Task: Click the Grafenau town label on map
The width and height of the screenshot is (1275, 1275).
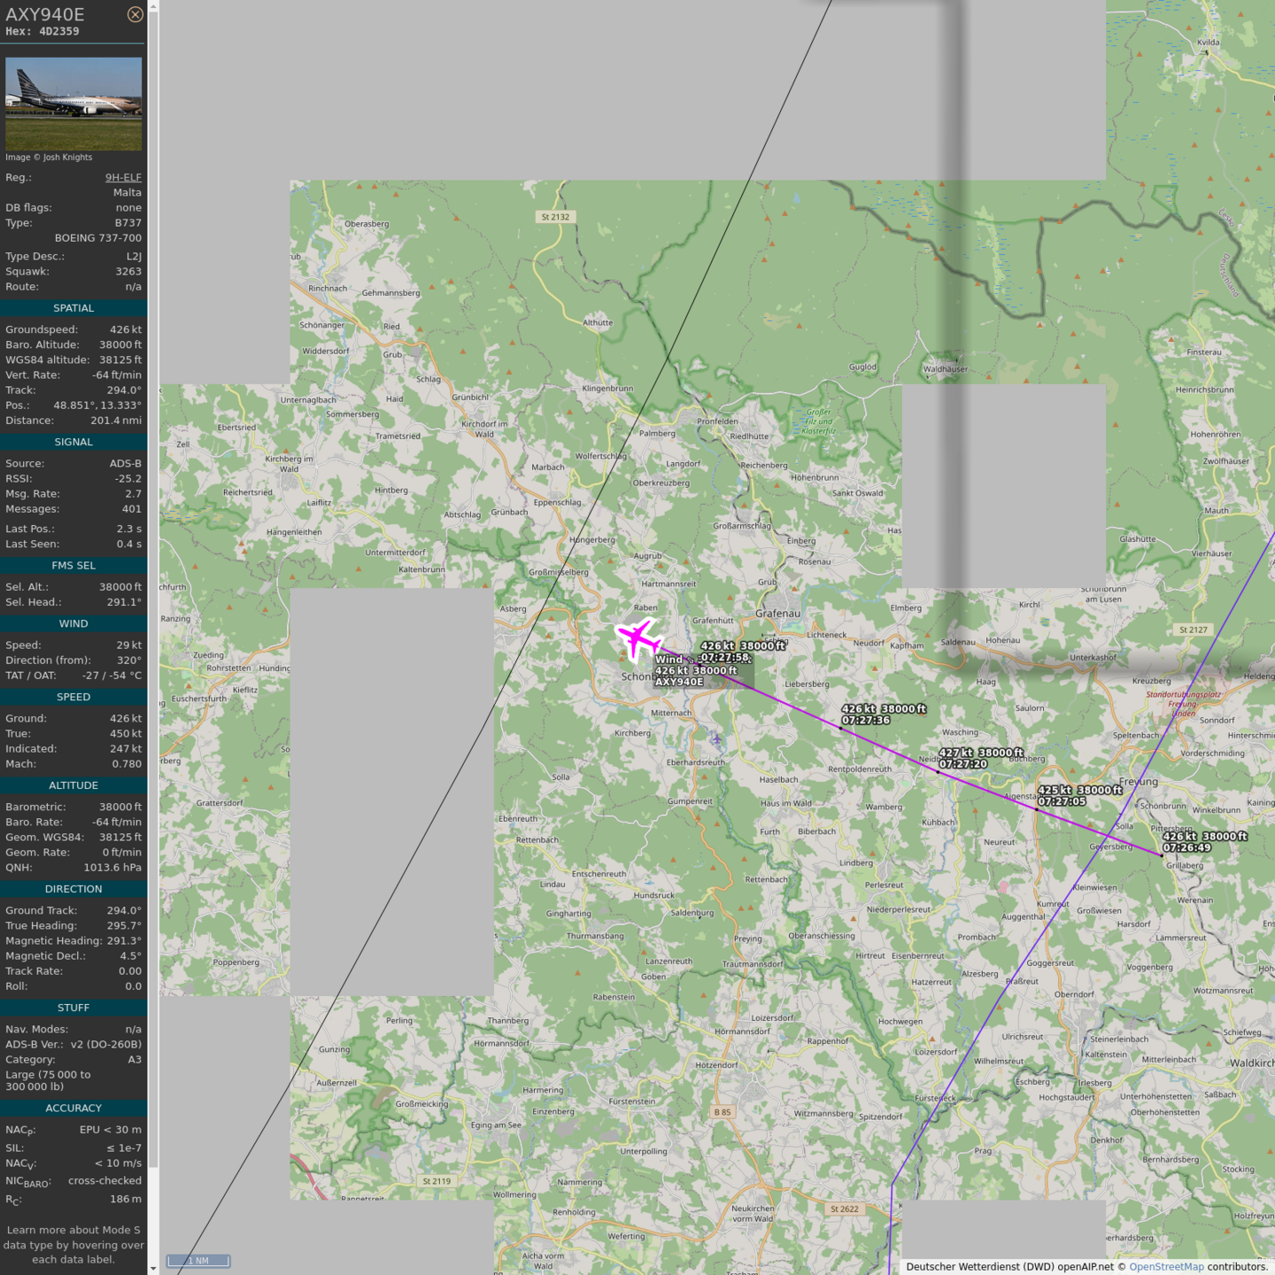Action: [777, 614]
